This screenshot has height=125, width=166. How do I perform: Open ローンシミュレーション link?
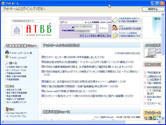(x=16, y=70)
